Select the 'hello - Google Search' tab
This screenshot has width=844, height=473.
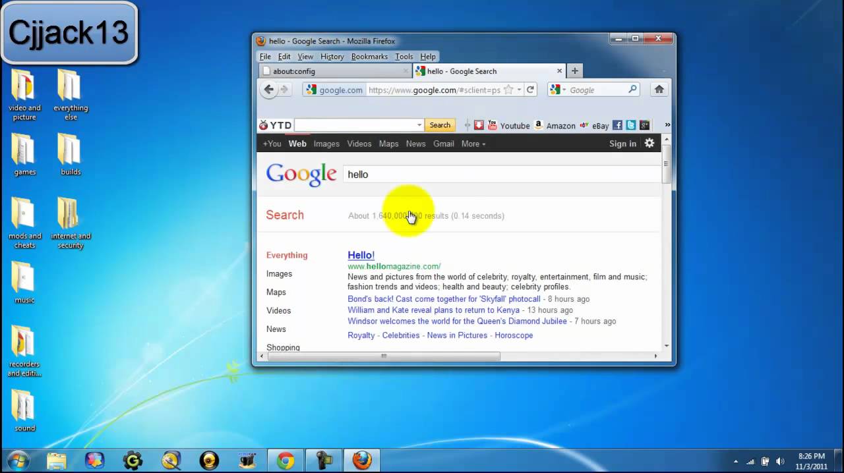(489, 71)
